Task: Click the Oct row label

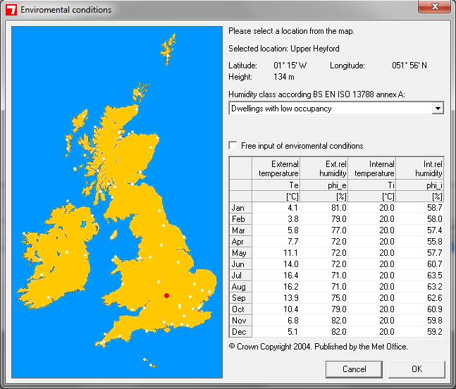Action: click(240, 309)
